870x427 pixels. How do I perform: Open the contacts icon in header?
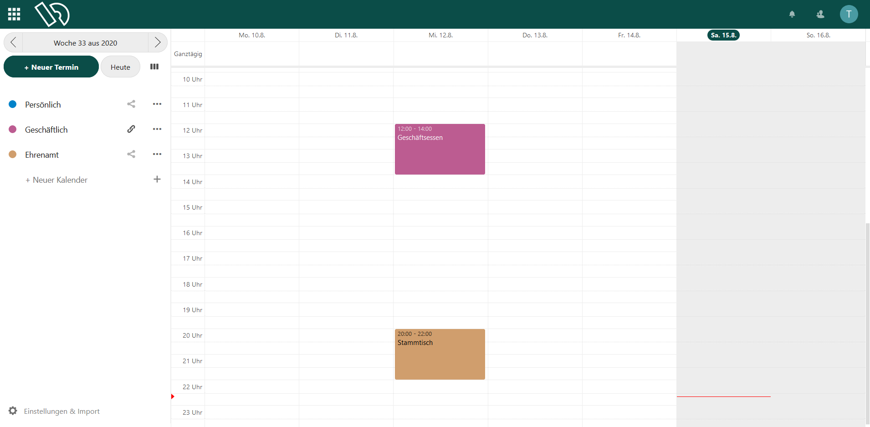click(x=820, y=14)
